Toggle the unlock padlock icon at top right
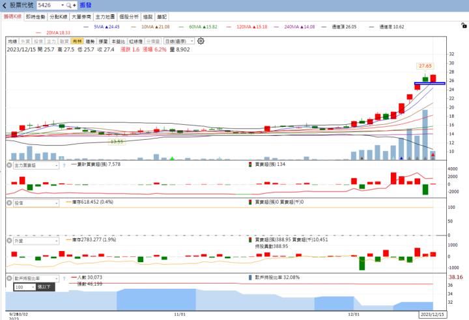The height and width of the screenshot is (320, 469). point(464,25)
